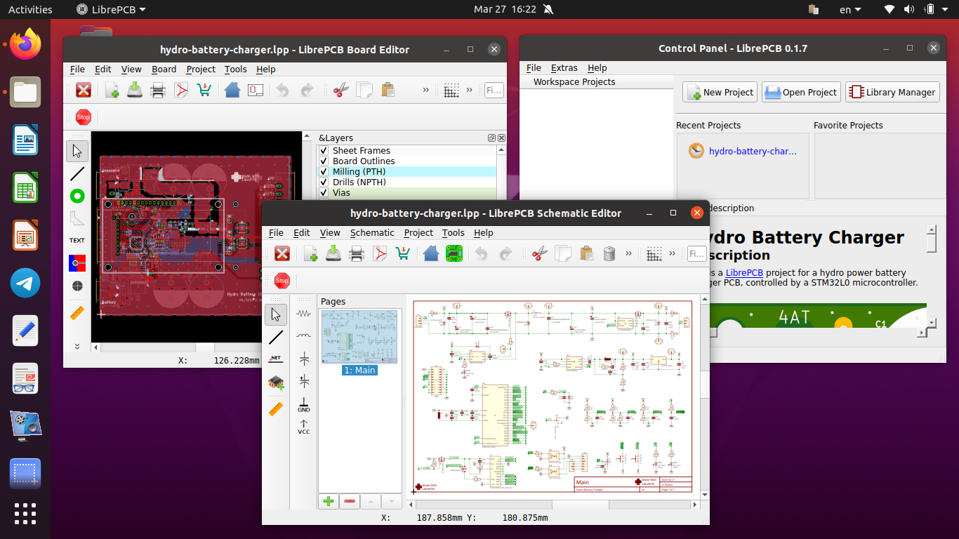959x539 pixels.
Task: Open the en language indicator dropdown
Action: [x=850, y=9]
